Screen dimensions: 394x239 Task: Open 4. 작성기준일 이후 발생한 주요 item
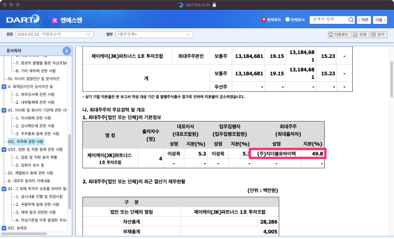point(41,220)
